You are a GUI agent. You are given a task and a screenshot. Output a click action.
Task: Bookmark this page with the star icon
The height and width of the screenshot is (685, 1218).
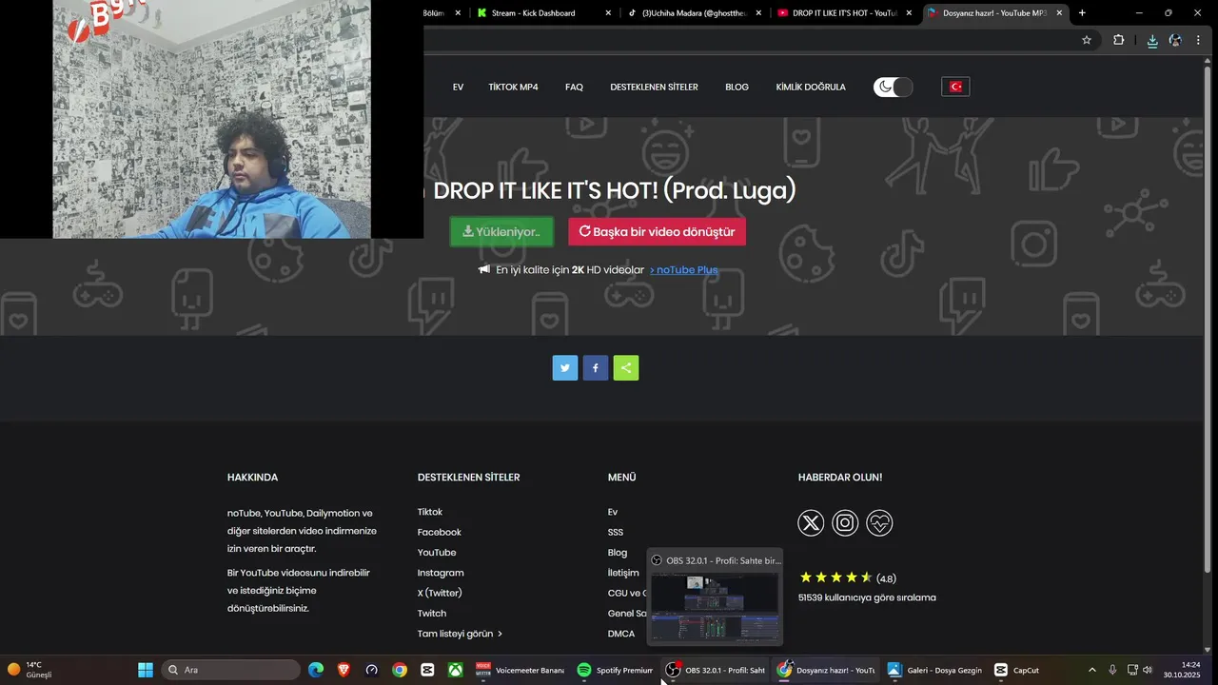[1087, 40]
